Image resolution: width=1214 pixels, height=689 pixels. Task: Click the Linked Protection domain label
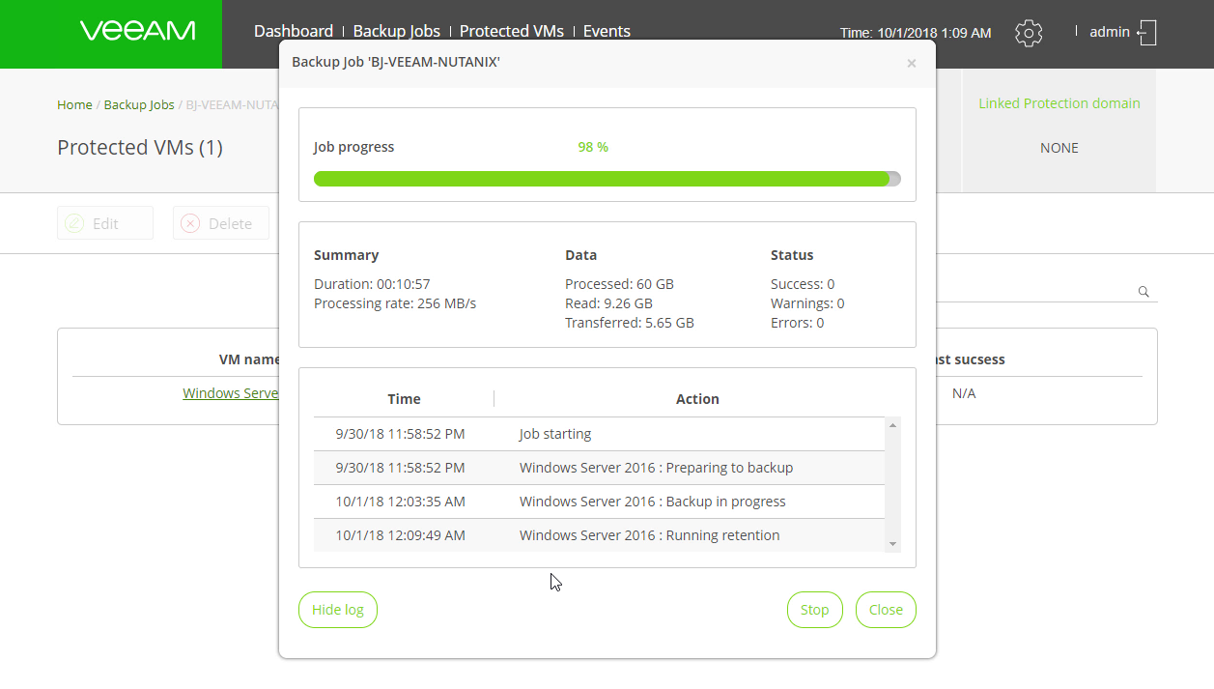click(1059, 103)
